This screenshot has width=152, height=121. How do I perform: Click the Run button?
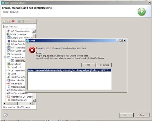[126, 115]
